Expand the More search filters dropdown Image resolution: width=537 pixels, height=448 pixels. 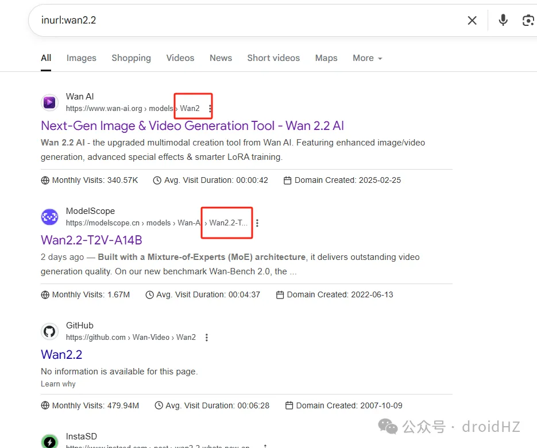coord(367,58)
